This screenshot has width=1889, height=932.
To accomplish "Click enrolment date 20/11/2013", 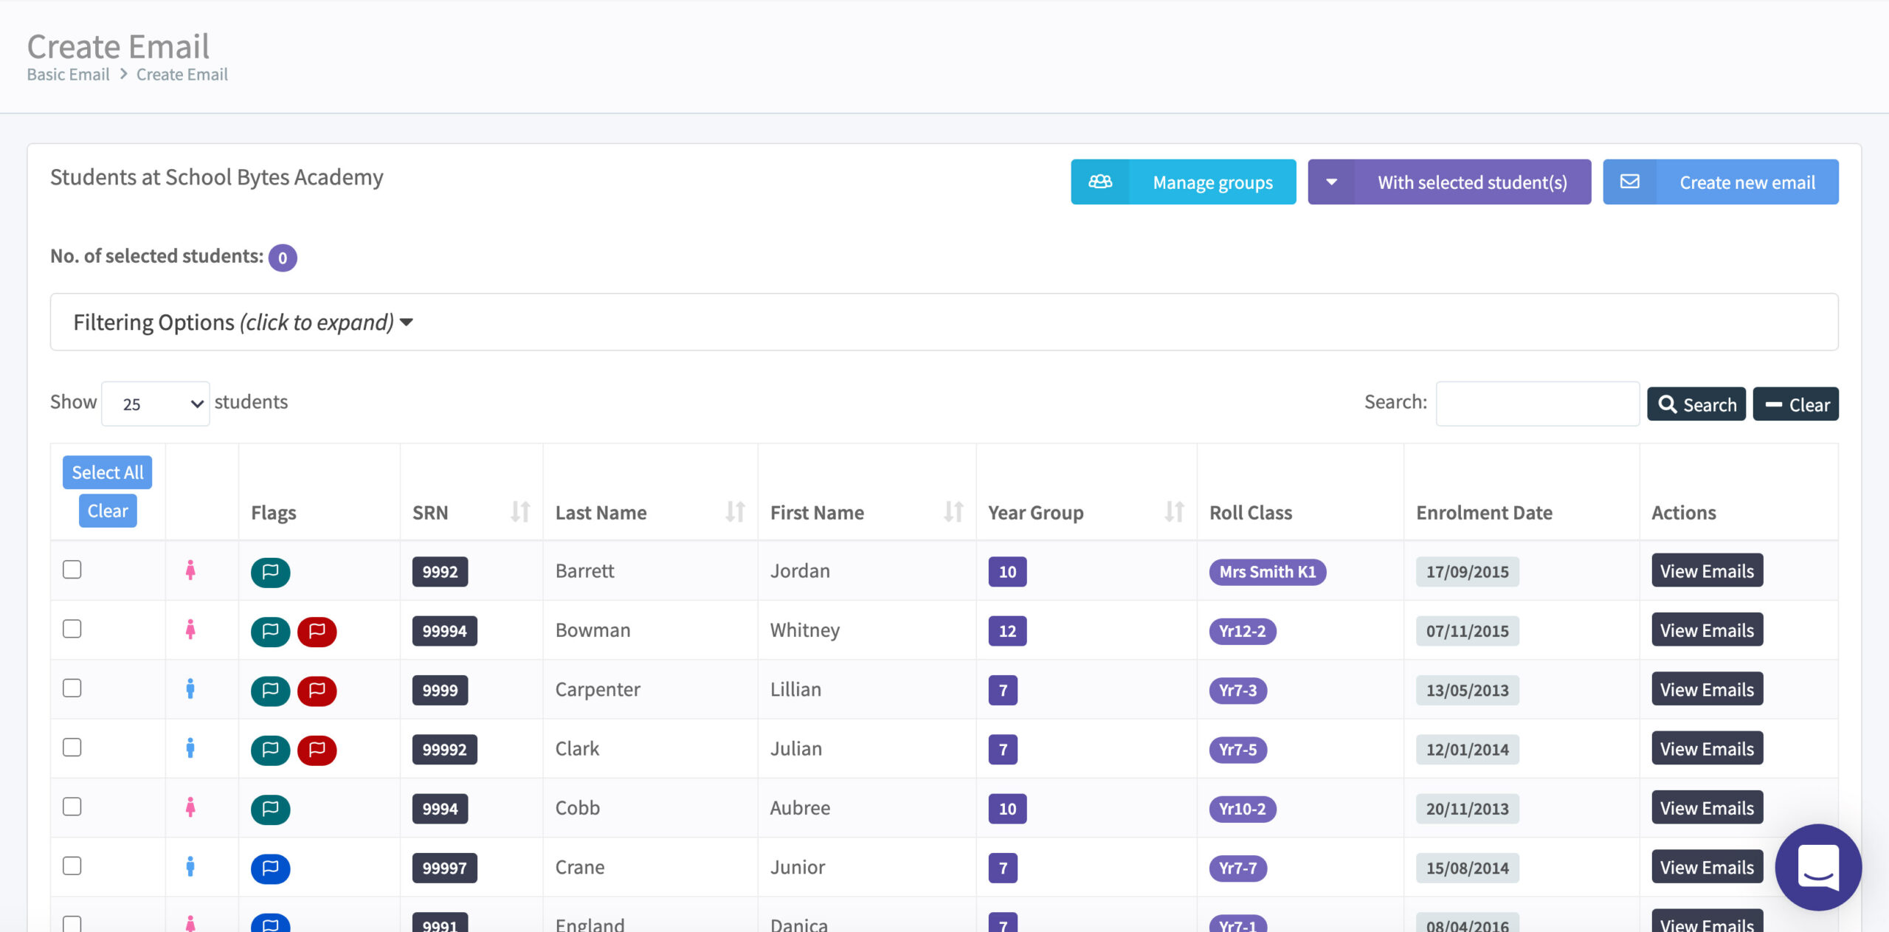I will point(1467,809).
